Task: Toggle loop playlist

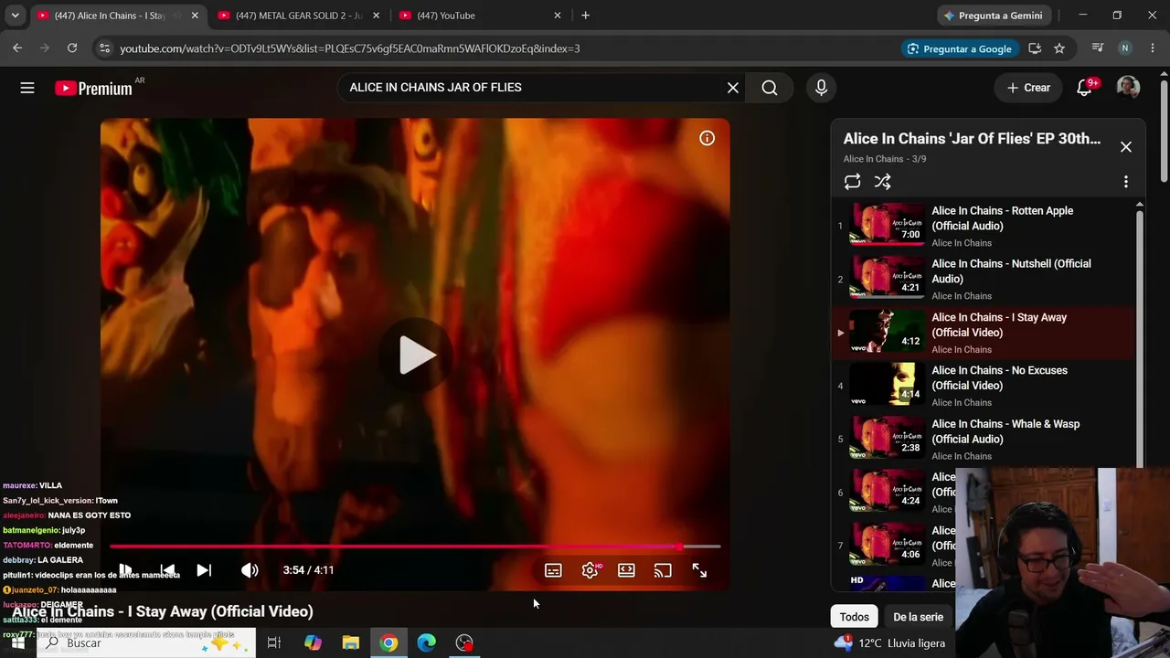Action: coord(852,182)
